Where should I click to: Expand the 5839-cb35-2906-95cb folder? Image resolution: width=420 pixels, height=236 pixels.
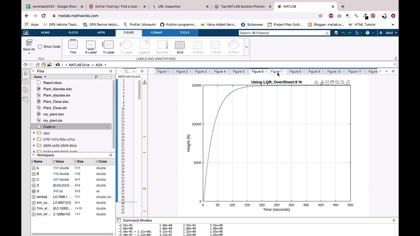click(x=34, y=146)
